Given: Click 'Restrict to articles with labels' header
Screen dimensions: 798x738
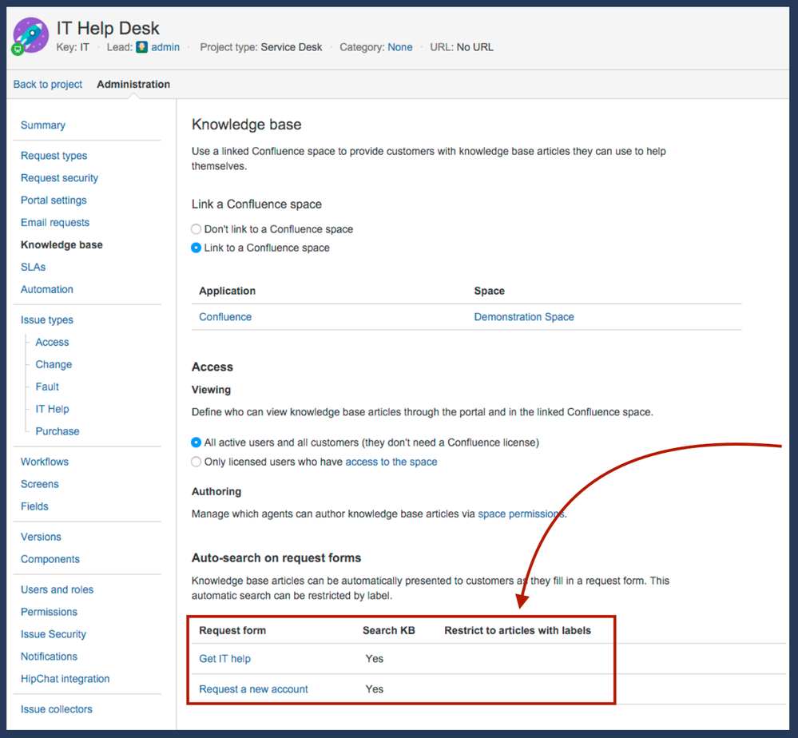Looking at the screenshot, I should pos(518,631).
